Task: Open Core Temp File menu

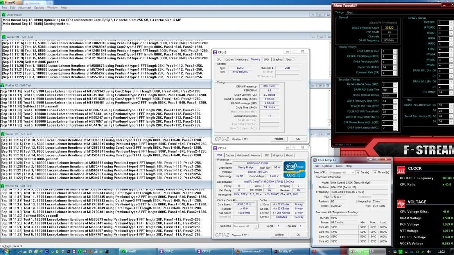Action: point(317,166)
